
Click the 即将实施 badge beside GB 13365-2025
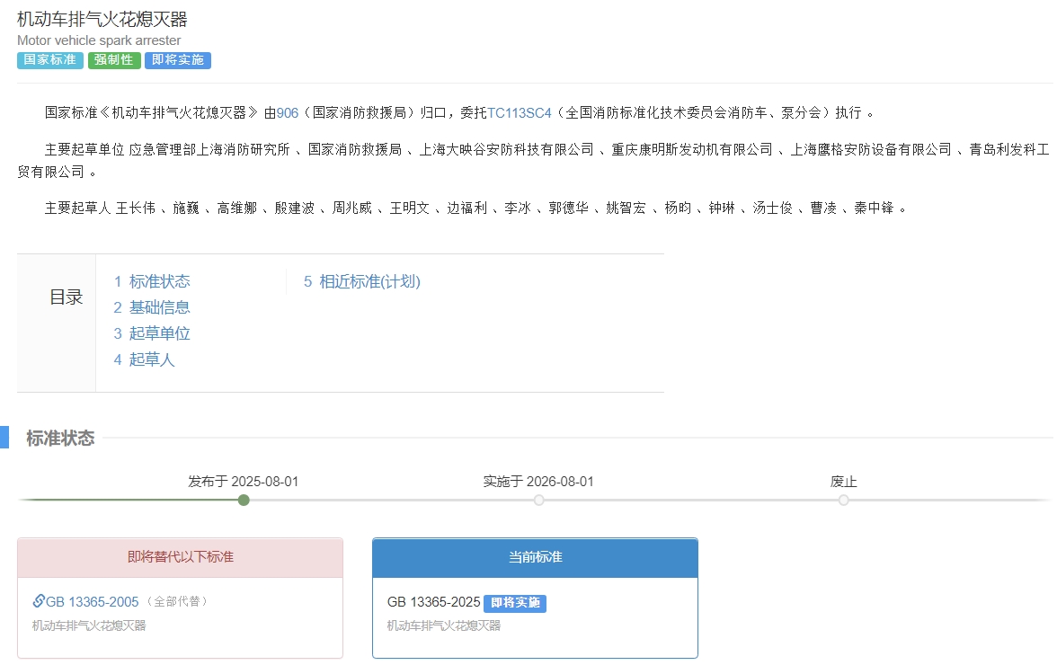515,603
